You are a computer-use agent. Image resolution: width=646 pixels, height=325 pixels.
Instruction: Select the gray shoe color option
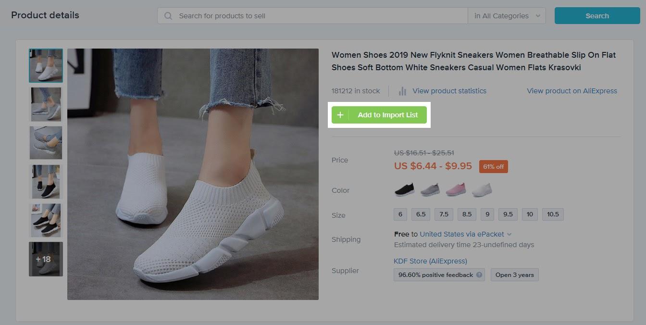(430, 189)
